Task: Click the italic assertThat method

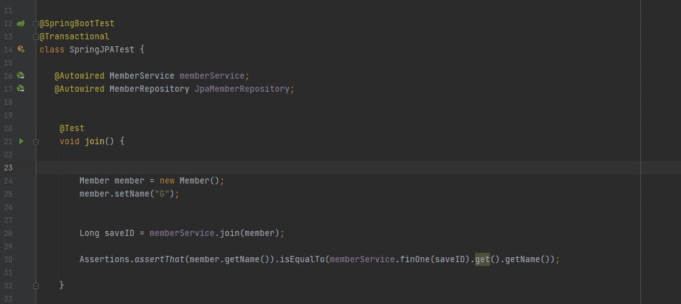Action: [x=160, y=260]
